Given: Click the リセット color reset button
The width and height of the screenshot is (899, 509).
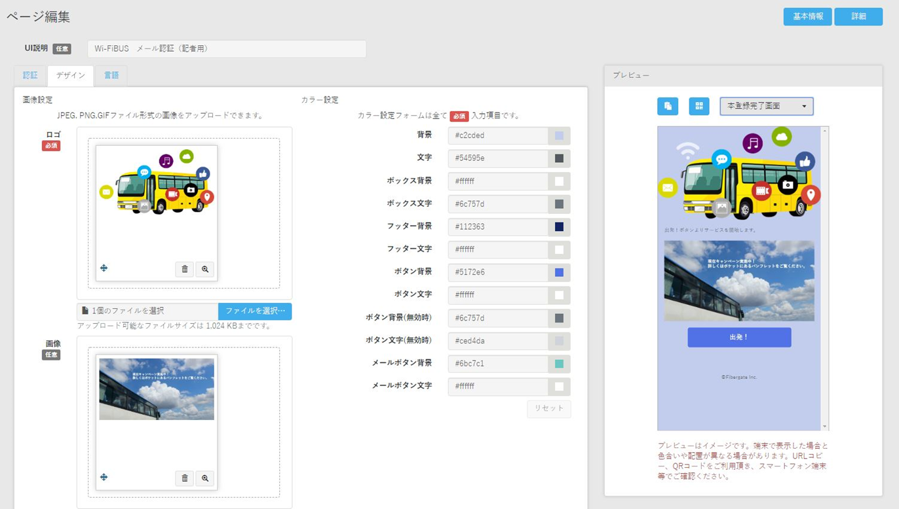Looking at the screenshot, I should [548, 409].
